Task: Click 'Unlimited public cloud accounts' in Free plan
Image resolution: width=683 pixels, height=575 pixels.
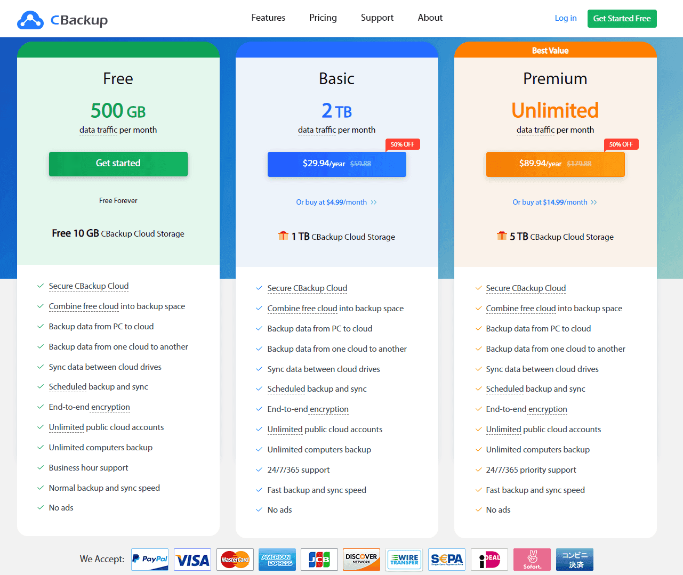Action: 106,427
